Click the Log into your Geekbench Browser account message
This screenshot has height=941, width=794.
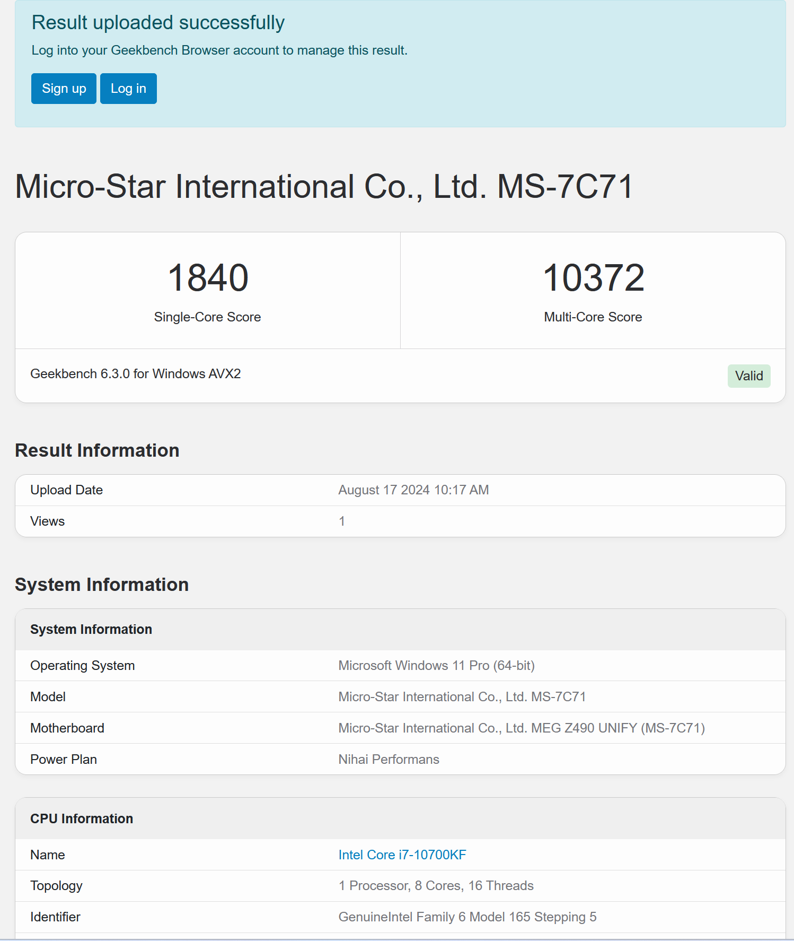point(219,50)
